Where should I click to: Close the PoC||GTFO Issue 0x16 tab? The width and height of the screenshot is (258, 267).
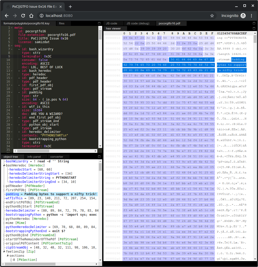61,7
